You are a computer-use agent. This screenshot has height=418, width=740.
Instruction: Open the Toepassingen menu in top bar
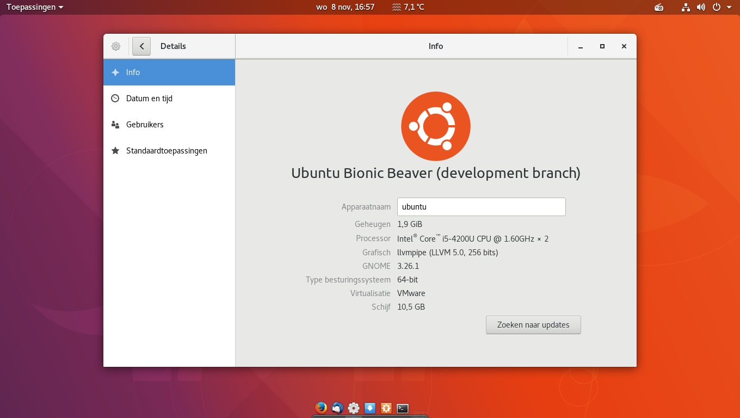coord(35,7)
